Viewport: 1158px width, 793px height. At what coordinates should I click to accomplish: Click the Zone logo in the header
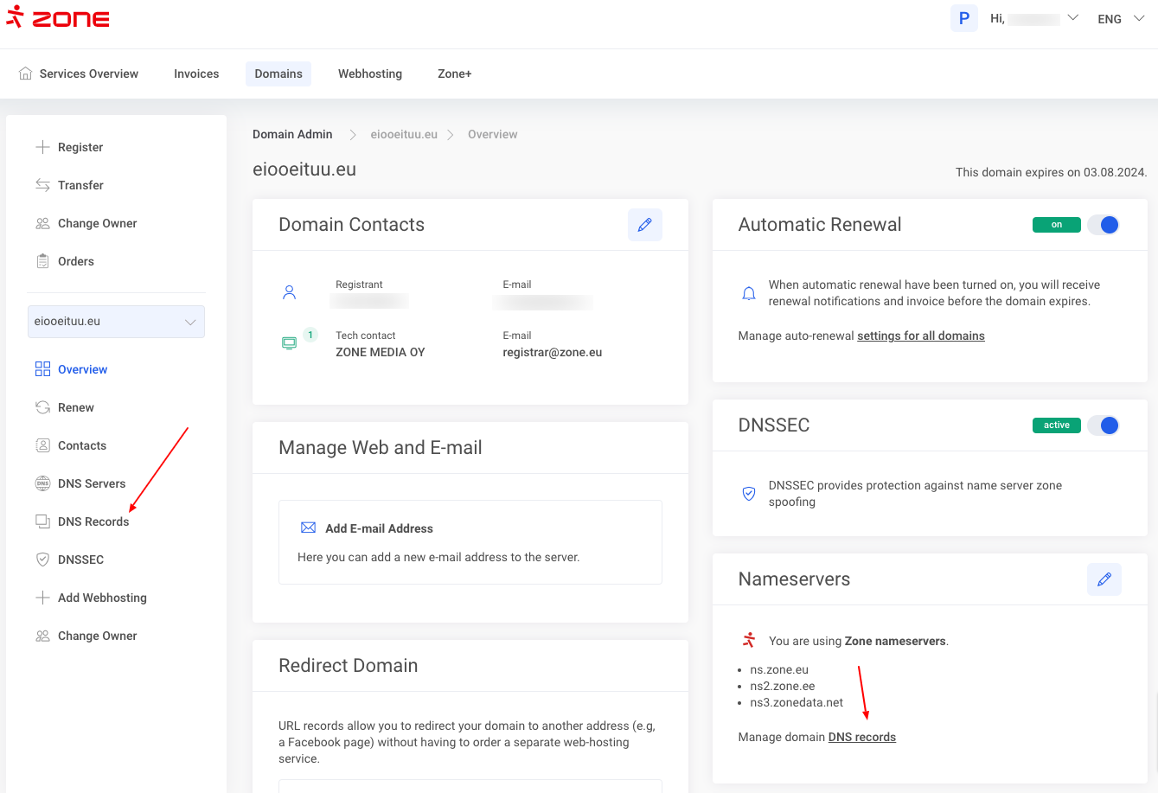[58, 18]
